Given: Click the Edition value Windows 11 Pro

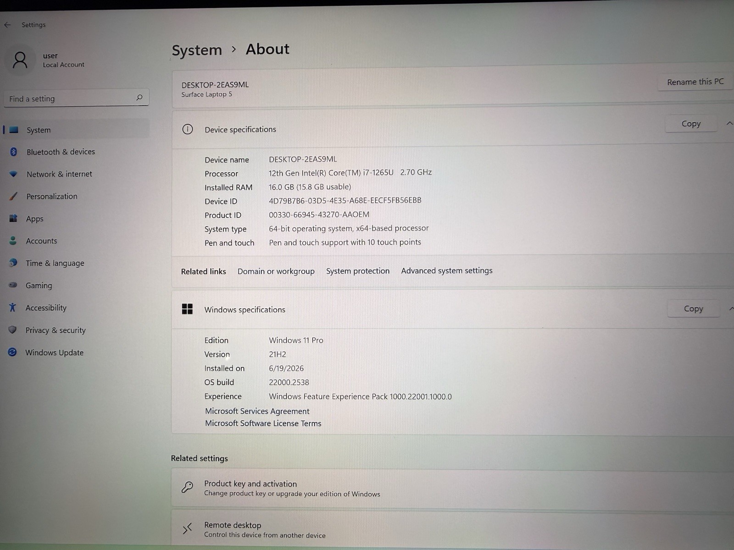Looking at the screenshot, I should pos(296,340).
